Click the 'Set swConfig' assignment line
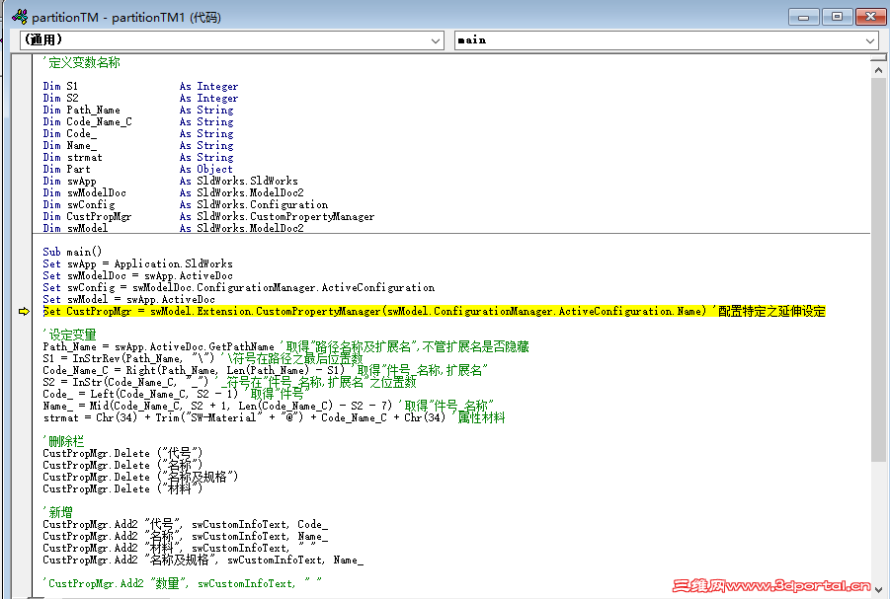890x599 pixels. click(238, 287)
